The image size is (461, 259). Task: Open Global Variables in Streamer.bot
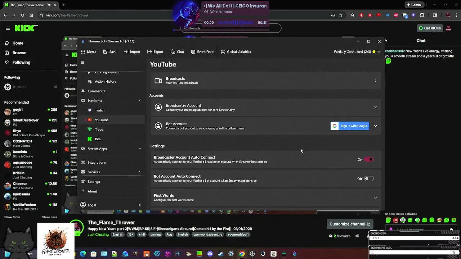[236, 52]
